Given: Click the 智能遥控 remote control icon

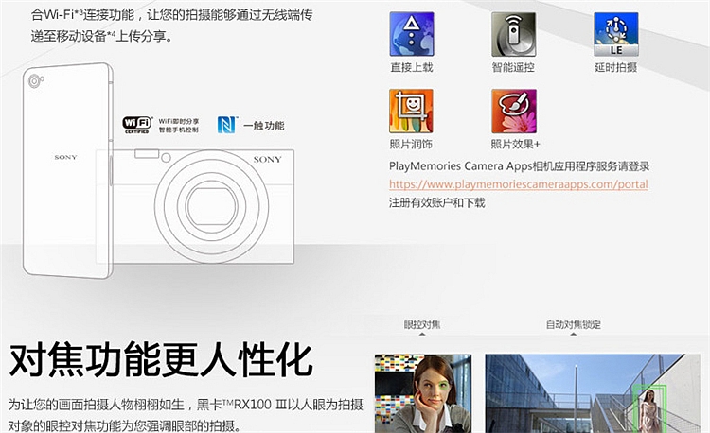Looking at the screenshot, I should click(513, 34).
